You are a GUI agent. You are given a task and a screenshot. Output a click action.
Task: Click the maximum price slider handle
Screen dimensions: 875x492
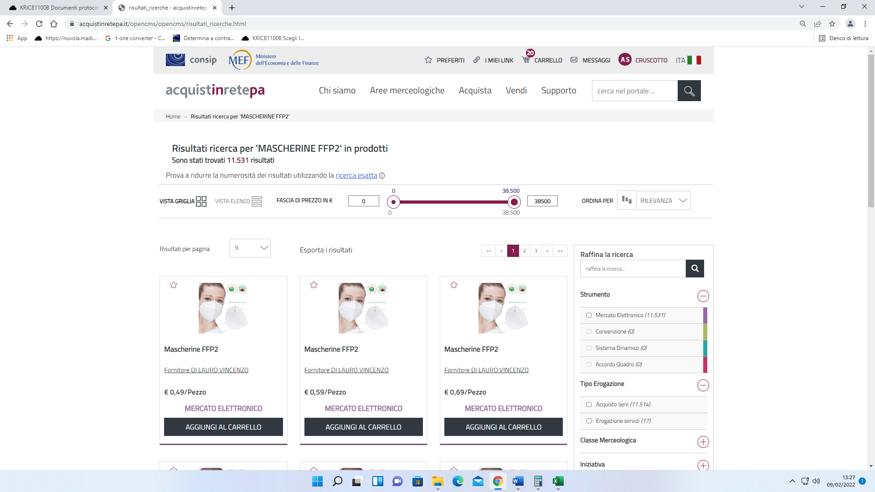click(514, 202)
